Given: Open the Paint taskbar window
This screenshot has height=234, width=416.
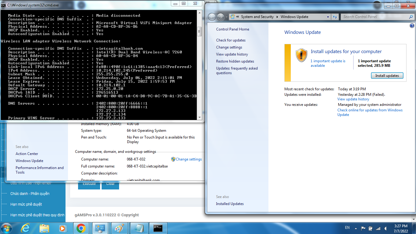Looking at the screenshot, I should pos(119,228).
